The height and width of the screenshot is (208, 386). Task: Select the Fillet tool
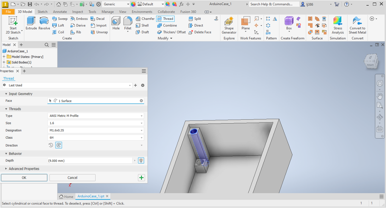point(128,23)
